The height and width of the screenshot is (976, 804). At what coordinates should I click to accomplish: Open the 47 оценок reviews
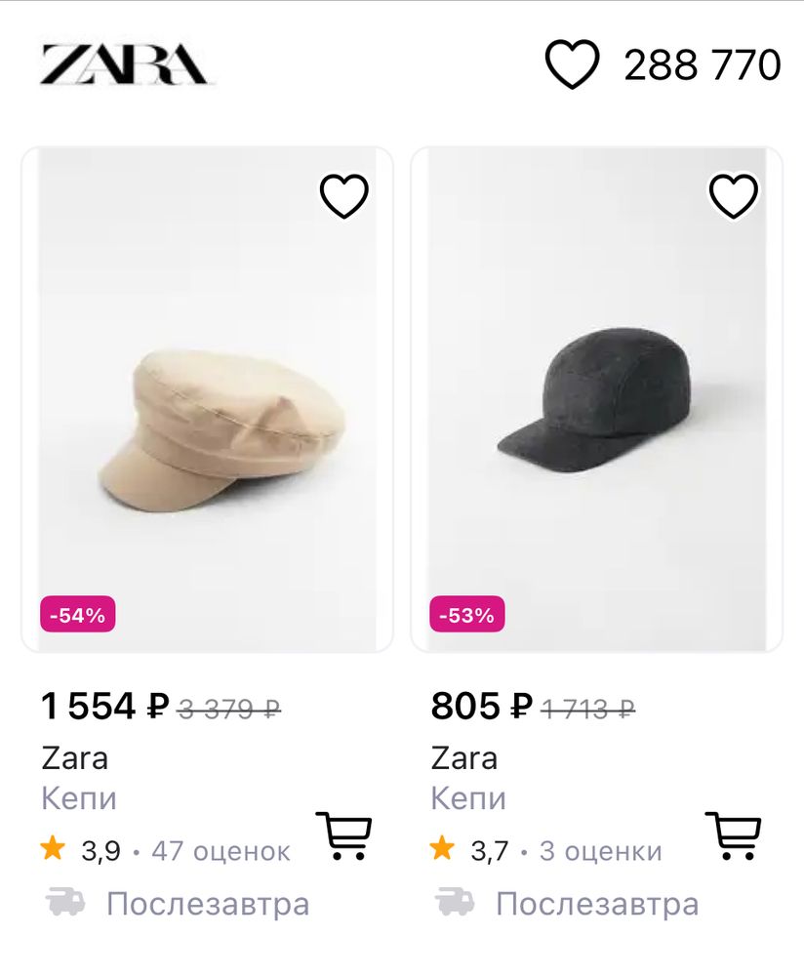(221, 851)
